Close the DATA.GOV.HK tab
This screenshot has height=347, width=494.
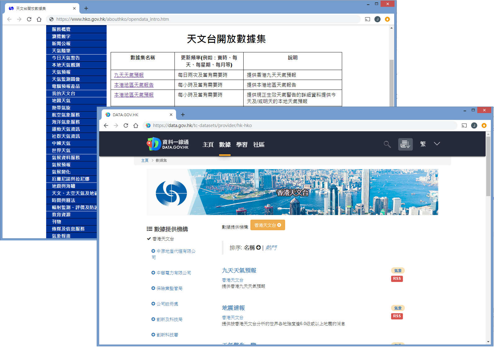click(171, 115)
